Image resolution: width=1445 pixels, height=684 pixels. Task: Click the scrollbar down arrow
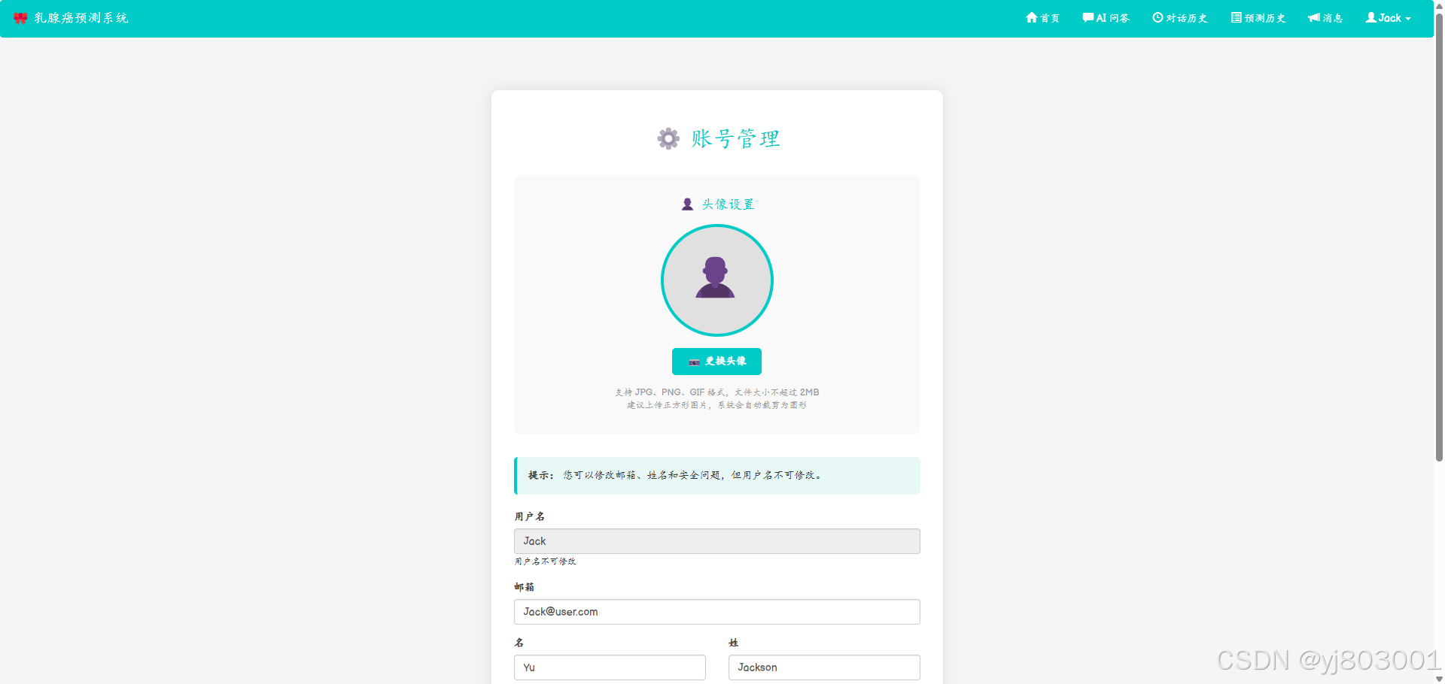1439,679
